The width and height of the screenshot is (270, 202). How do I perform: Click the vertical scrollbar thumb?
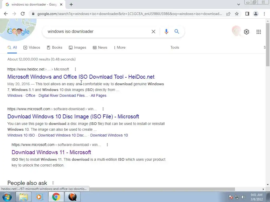[x=268, y=45]
